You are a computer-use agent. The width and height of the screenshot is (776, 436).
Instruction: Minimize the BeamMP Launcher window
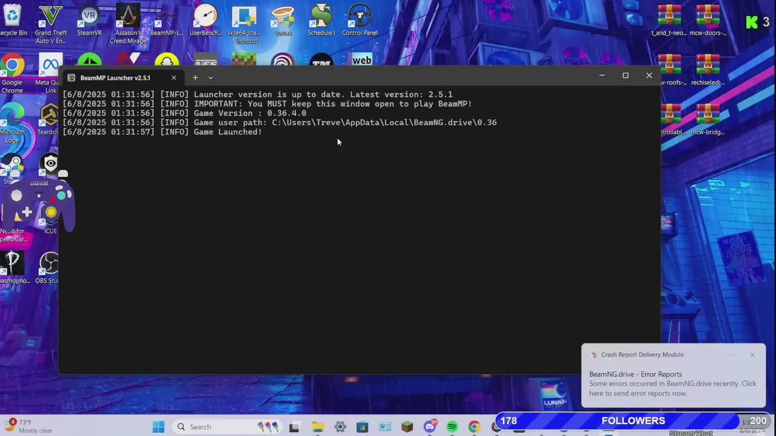[x=602, y=76]
